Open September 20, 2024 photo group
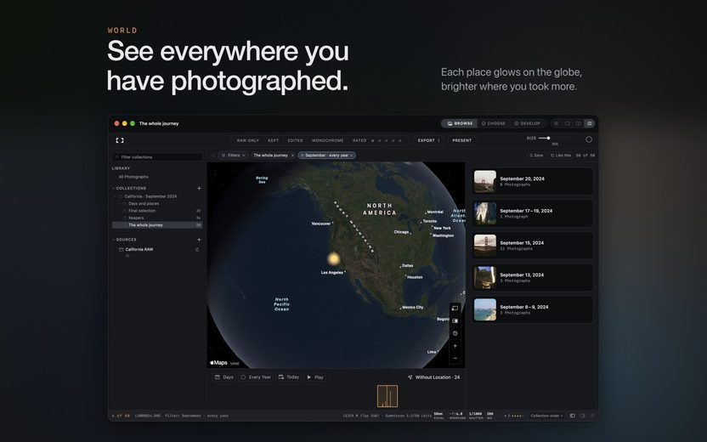This screenshot has width=707, height=442. point(533,181)
